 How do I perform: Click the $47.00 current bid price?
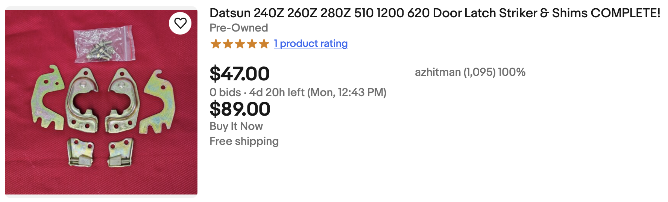click(x=240, y=74)
